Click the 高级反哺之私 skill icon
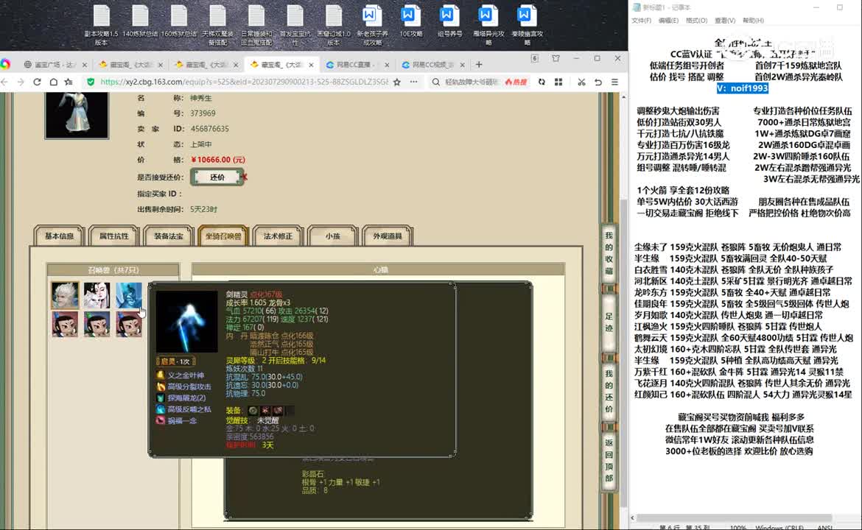The width and height of the screenshot is (862, 530). (x=160, y=409)
